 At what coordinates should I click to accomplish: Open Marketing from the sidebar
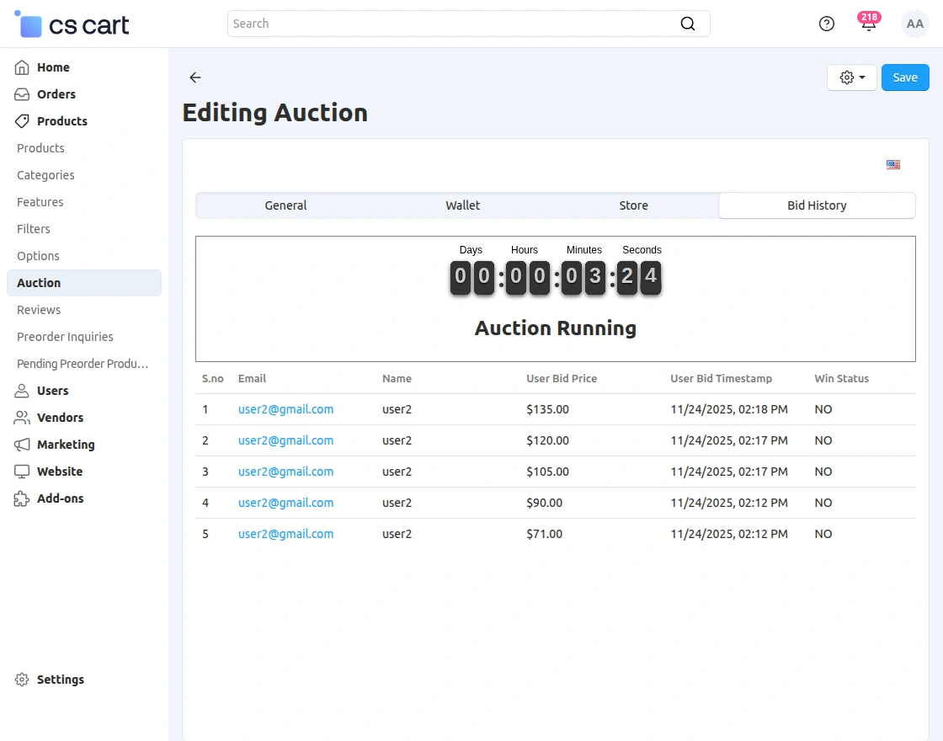[21, 445]
